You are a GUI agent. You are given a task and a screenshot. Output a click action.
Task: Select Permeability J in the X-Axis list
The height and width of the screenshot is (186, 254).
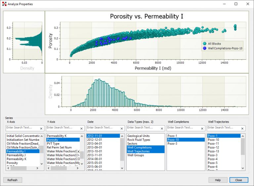(16, 155)
